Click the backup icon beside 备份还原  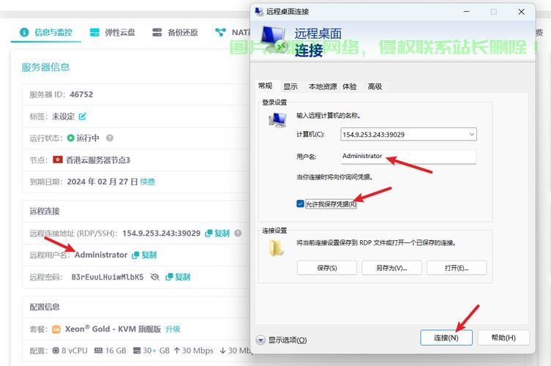[157, 32]
